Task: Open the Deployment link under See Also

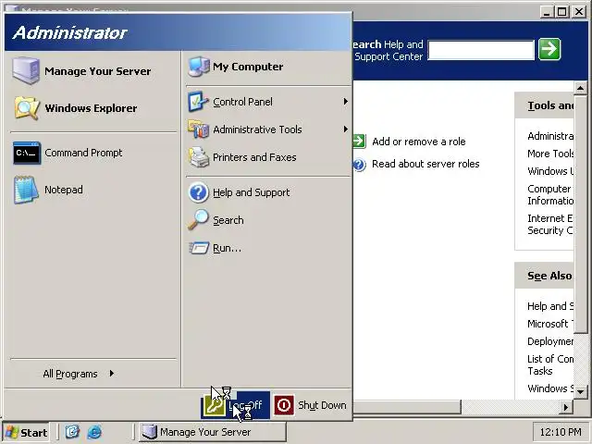Action: (x=550, y=341)
